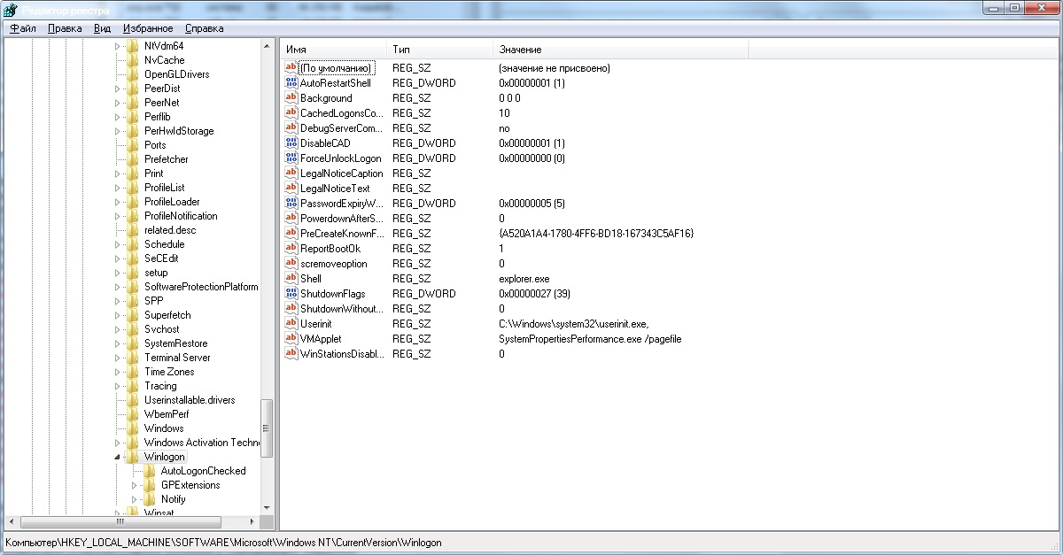Expand the Perflib key
The height and width of the screenshot is (555, 1063).
[118, 117]
